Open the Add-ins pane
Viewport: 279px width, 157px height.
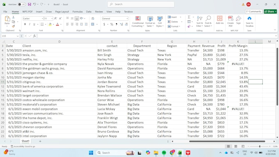click(220, 20)
